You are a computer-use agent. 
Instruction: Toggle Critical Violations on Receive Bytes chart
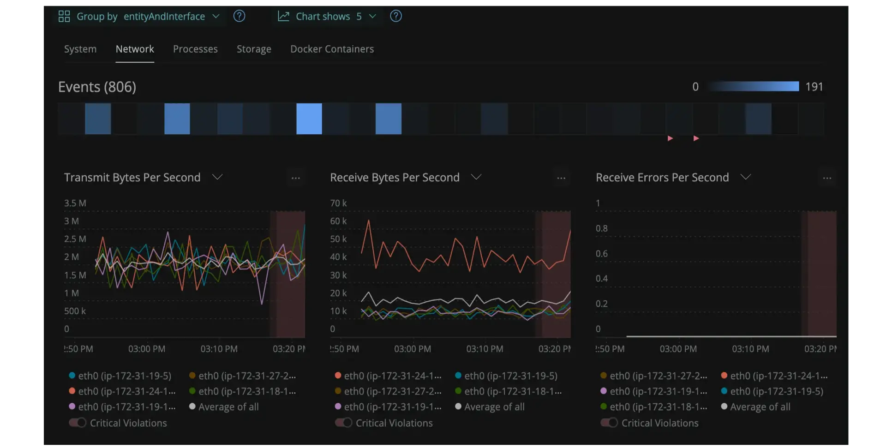pyautogui.click(x=343, y=423)
